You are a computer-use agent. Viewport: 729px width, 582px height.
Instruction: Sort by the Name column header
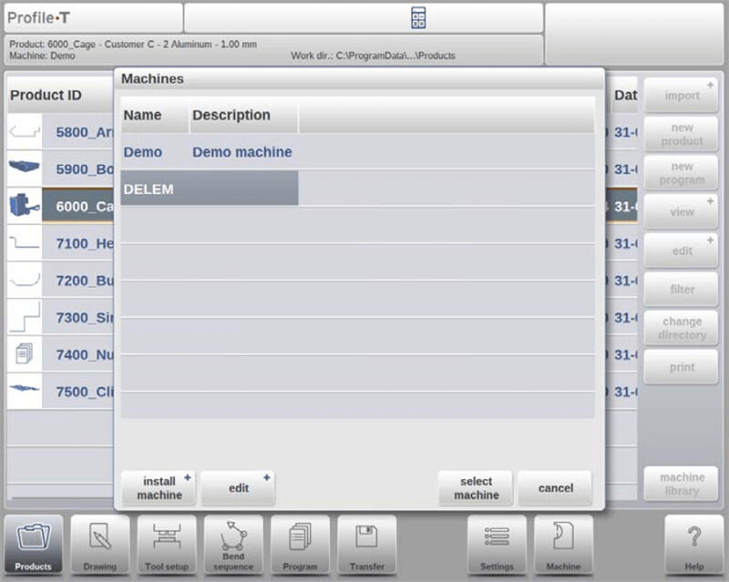142,116
